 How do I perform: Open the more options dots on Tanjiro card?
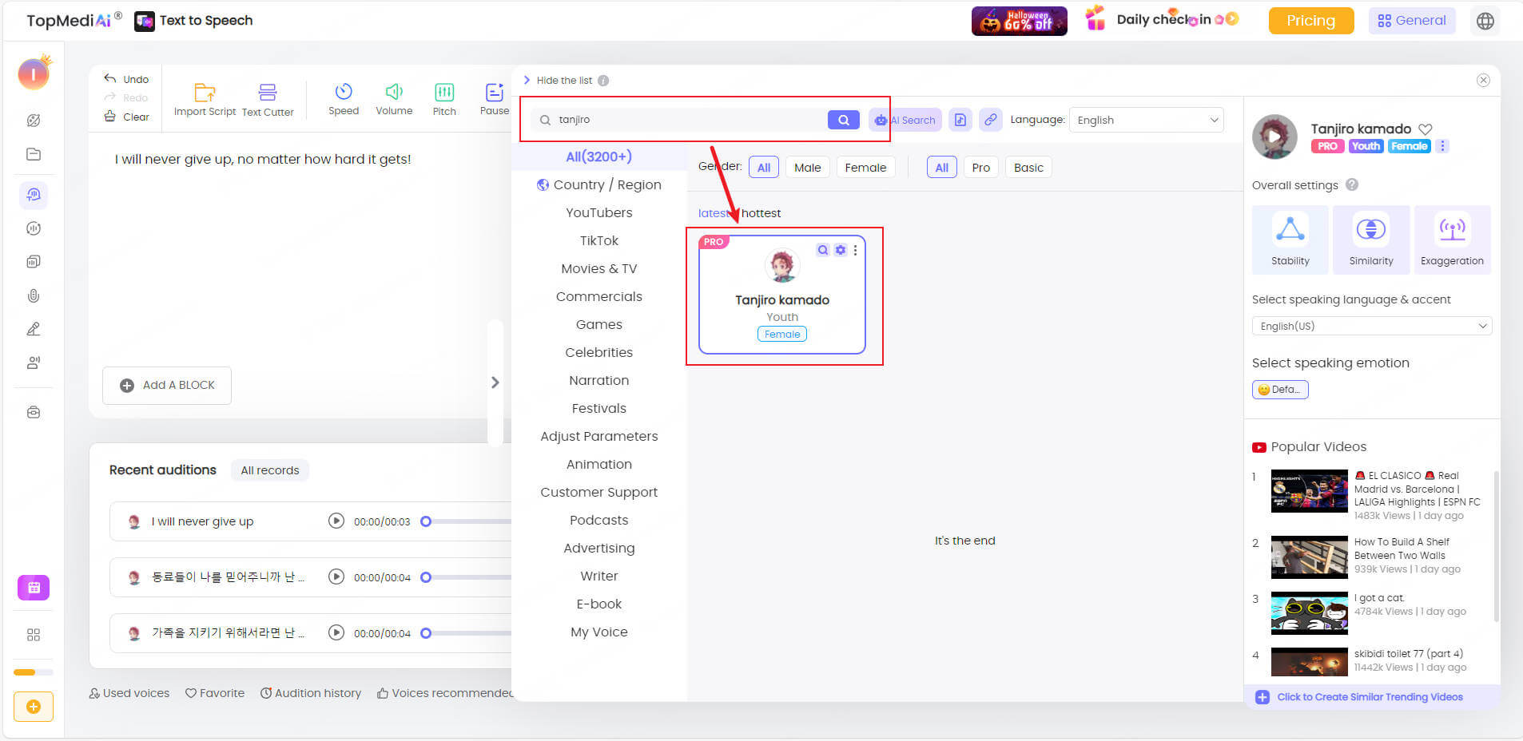855,250
